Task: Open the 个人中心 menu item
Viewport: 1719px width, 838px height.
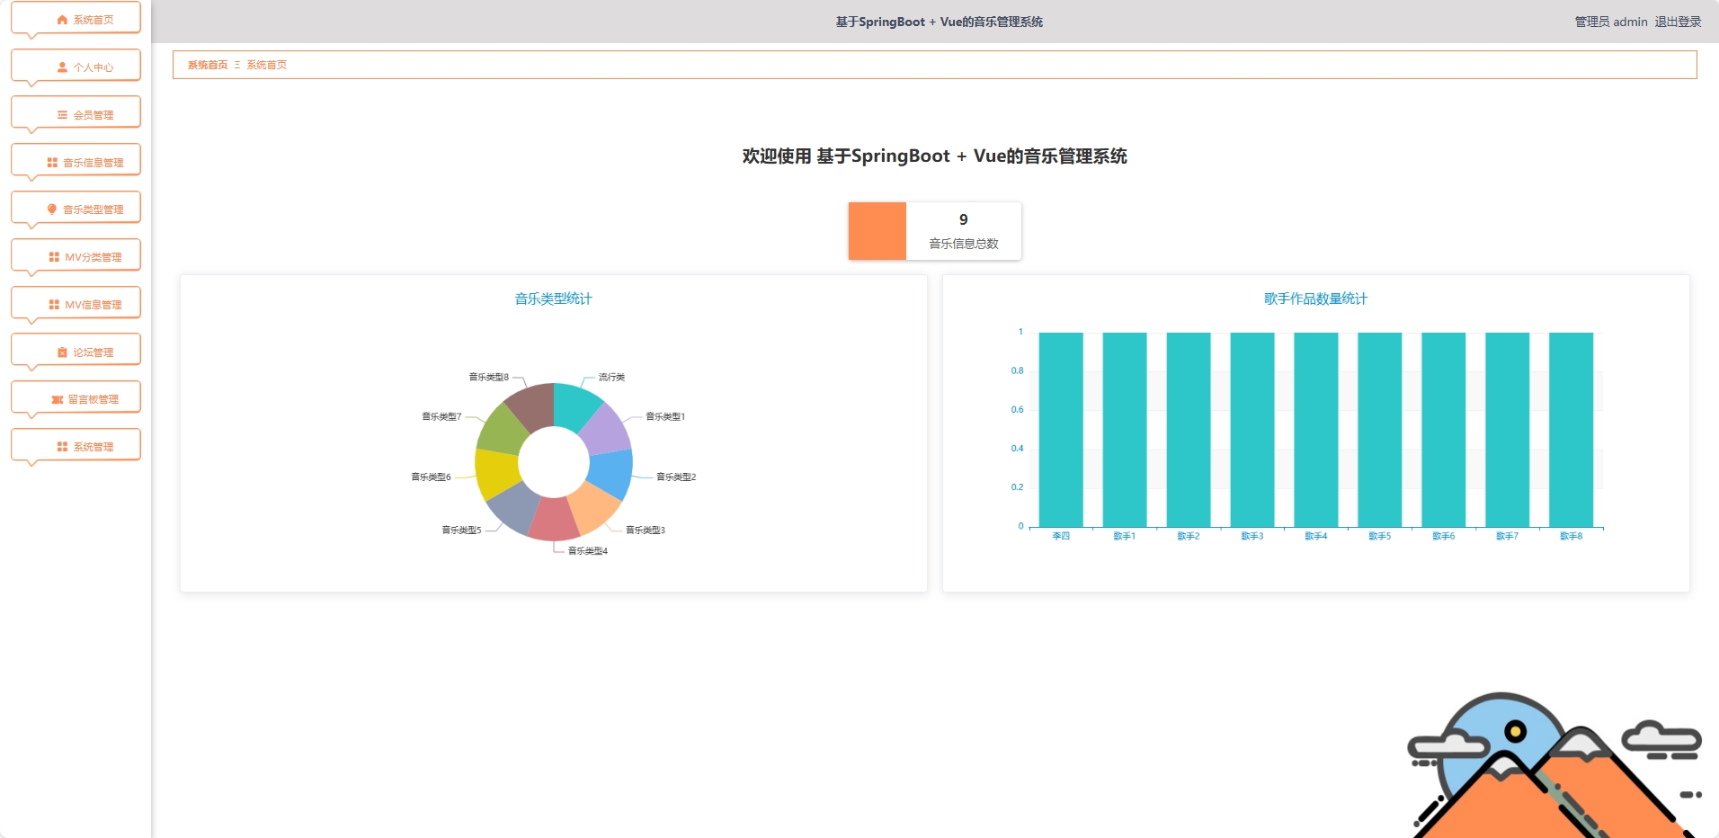Action: [76, 67]
